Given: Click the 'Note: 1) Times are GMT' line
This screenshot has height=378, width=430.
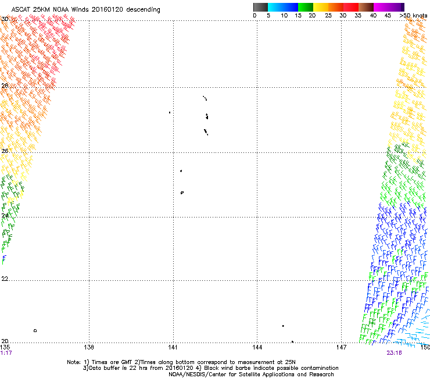Looking at the screenshot, I should click(x=181, y=362).
